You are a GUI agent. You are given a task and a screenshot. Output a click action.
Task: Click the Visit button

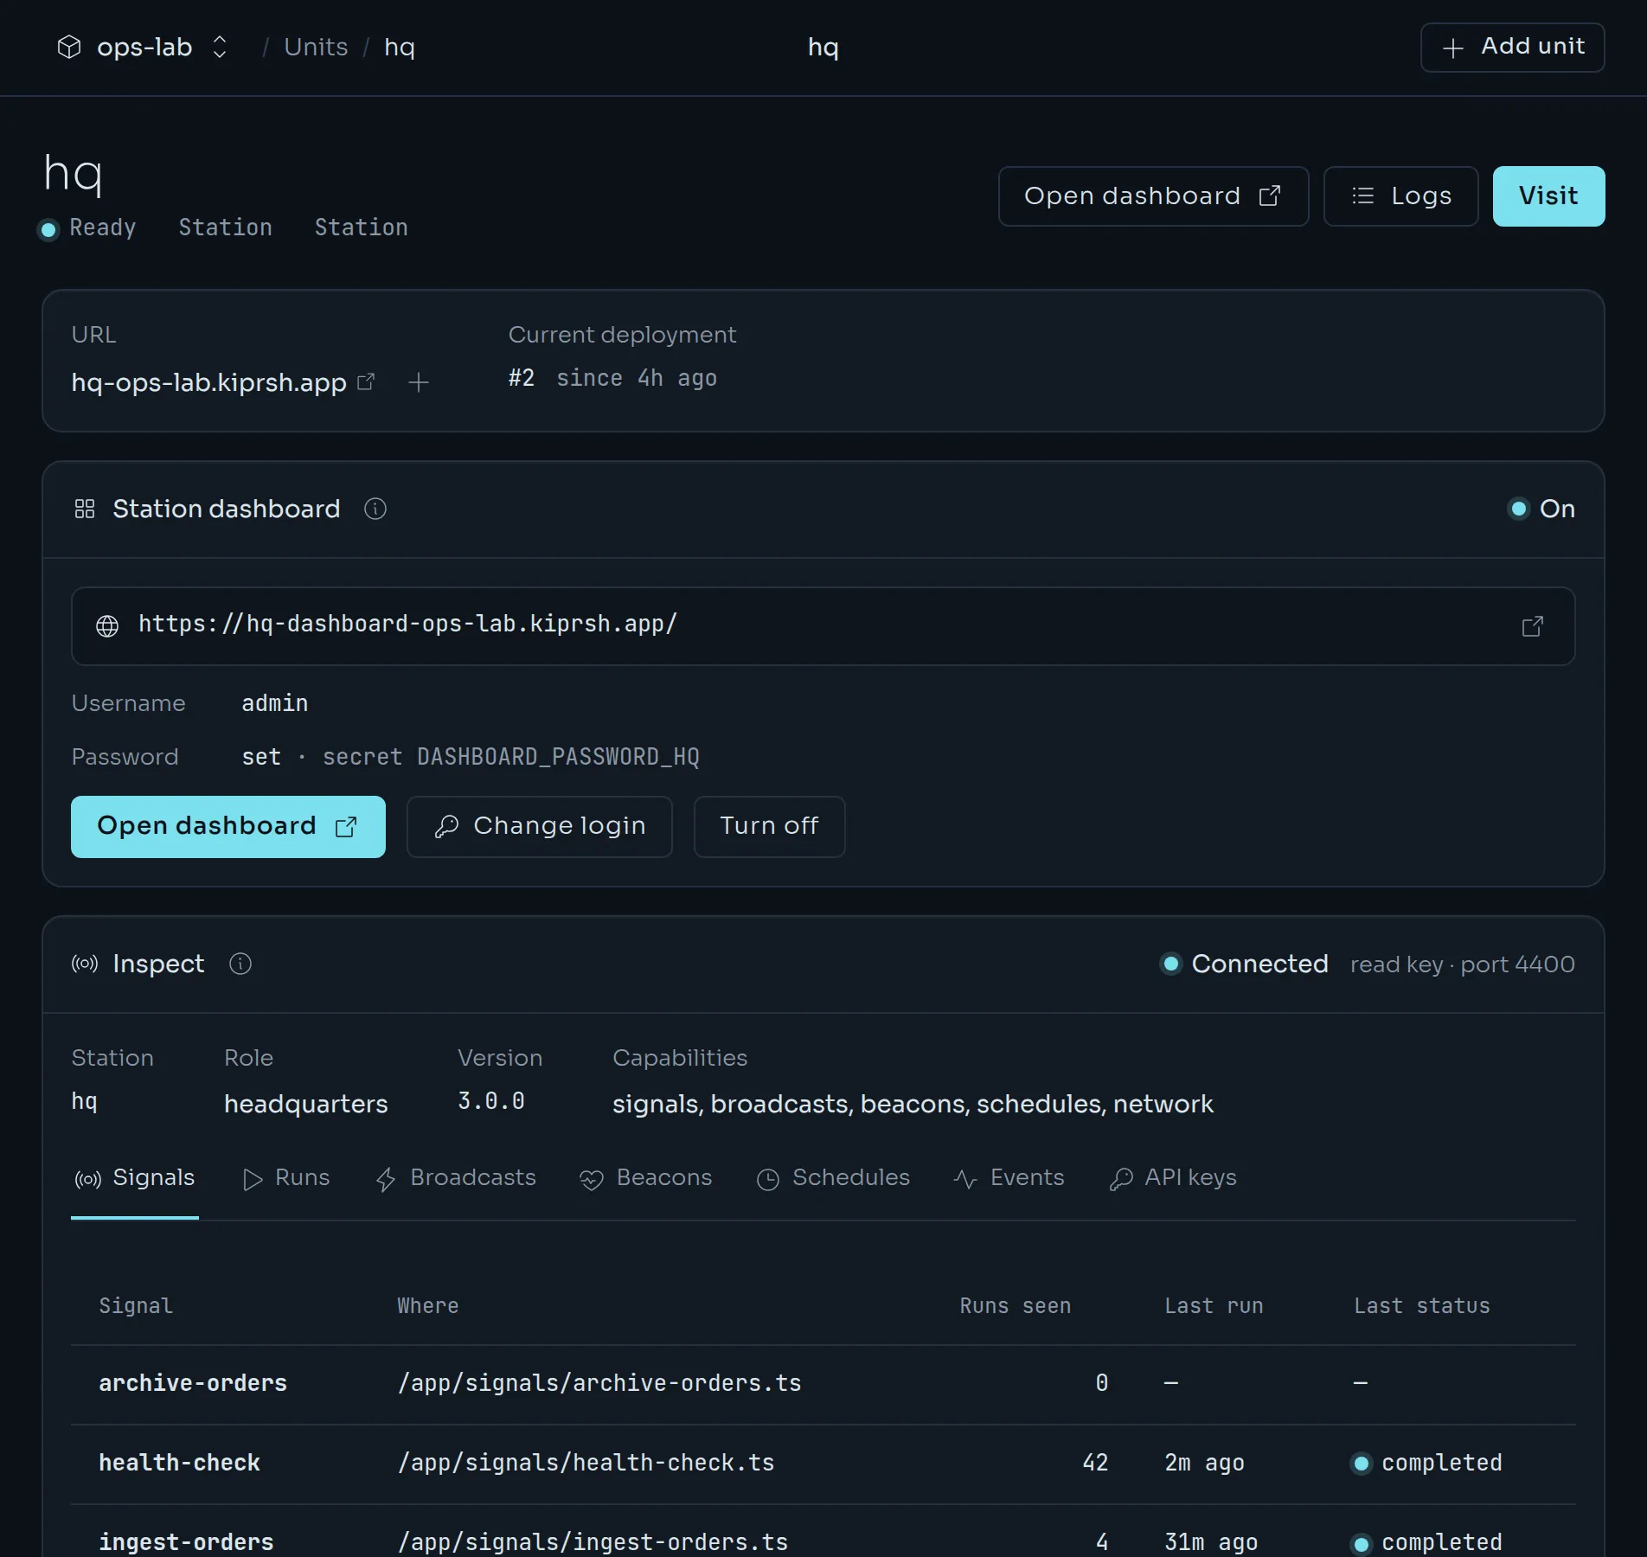[x=1548, y=196]
